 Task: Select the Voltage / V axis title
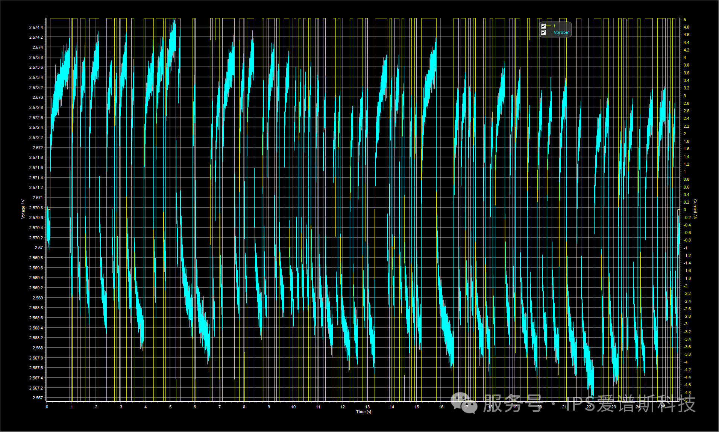[x=23, y=209]
